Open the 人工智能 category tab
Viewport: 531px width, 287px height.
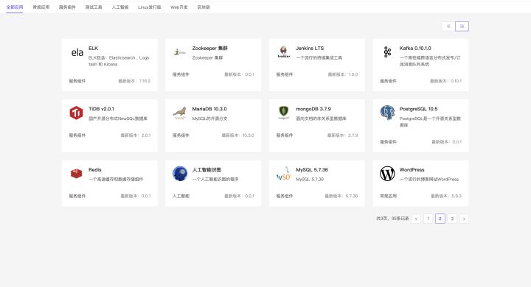tap(120, 7)
